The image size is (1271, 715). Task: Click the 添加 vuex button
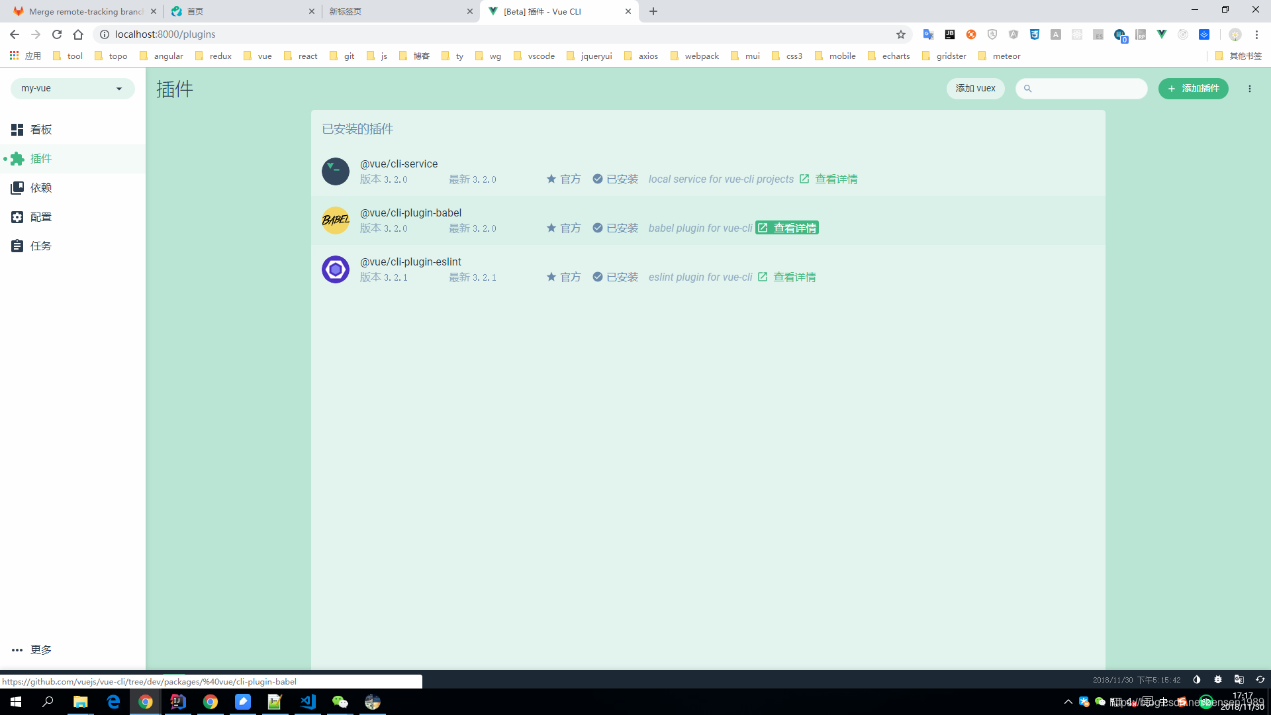[x=975, y=89]
